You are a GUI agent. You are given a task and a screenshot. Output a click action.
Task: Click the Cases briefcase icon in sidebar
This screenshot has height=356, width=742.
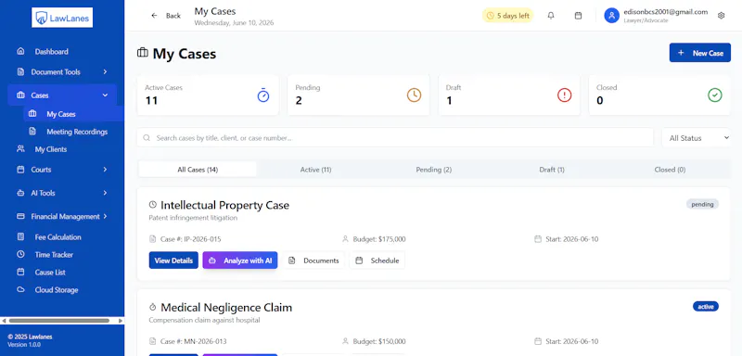tap(20, 95)
